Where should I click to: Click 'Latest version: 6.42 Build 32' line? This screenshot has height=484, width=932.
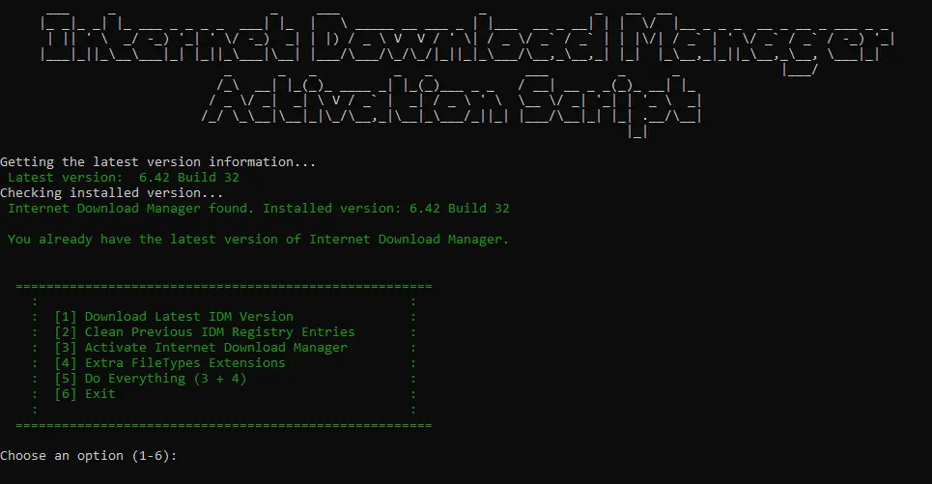coord(124,177)
